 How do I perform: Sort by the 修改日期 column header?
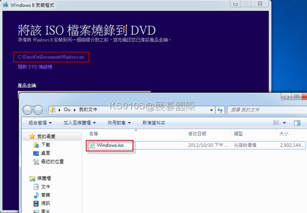tap(197, 134)
